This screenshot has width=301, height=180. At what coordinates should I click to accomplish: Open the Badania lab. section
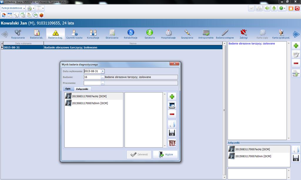click(36, 34)
